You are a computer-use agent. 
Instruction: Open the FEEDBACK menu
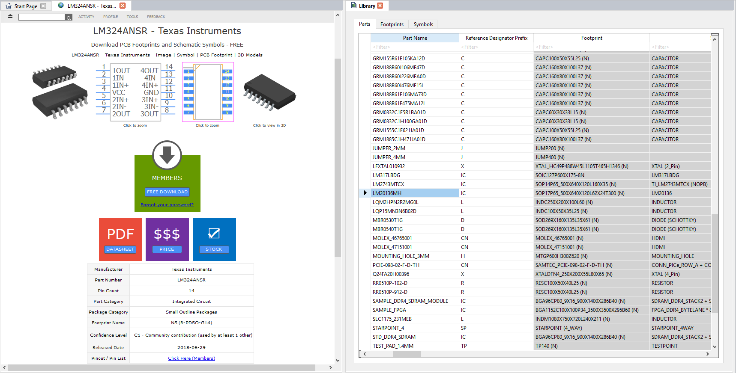[x=156, y=17]
